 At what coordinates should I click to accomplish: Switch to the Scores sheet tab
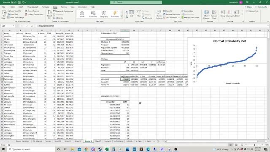(x=48, y=141)
